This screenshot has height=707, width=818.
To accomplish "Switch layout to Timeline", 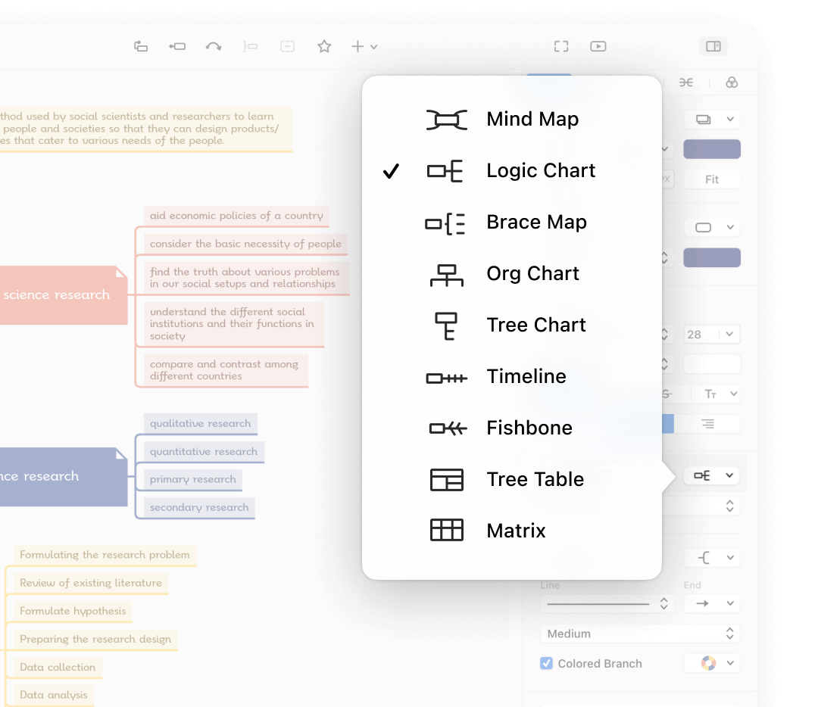I will (526, 376).
